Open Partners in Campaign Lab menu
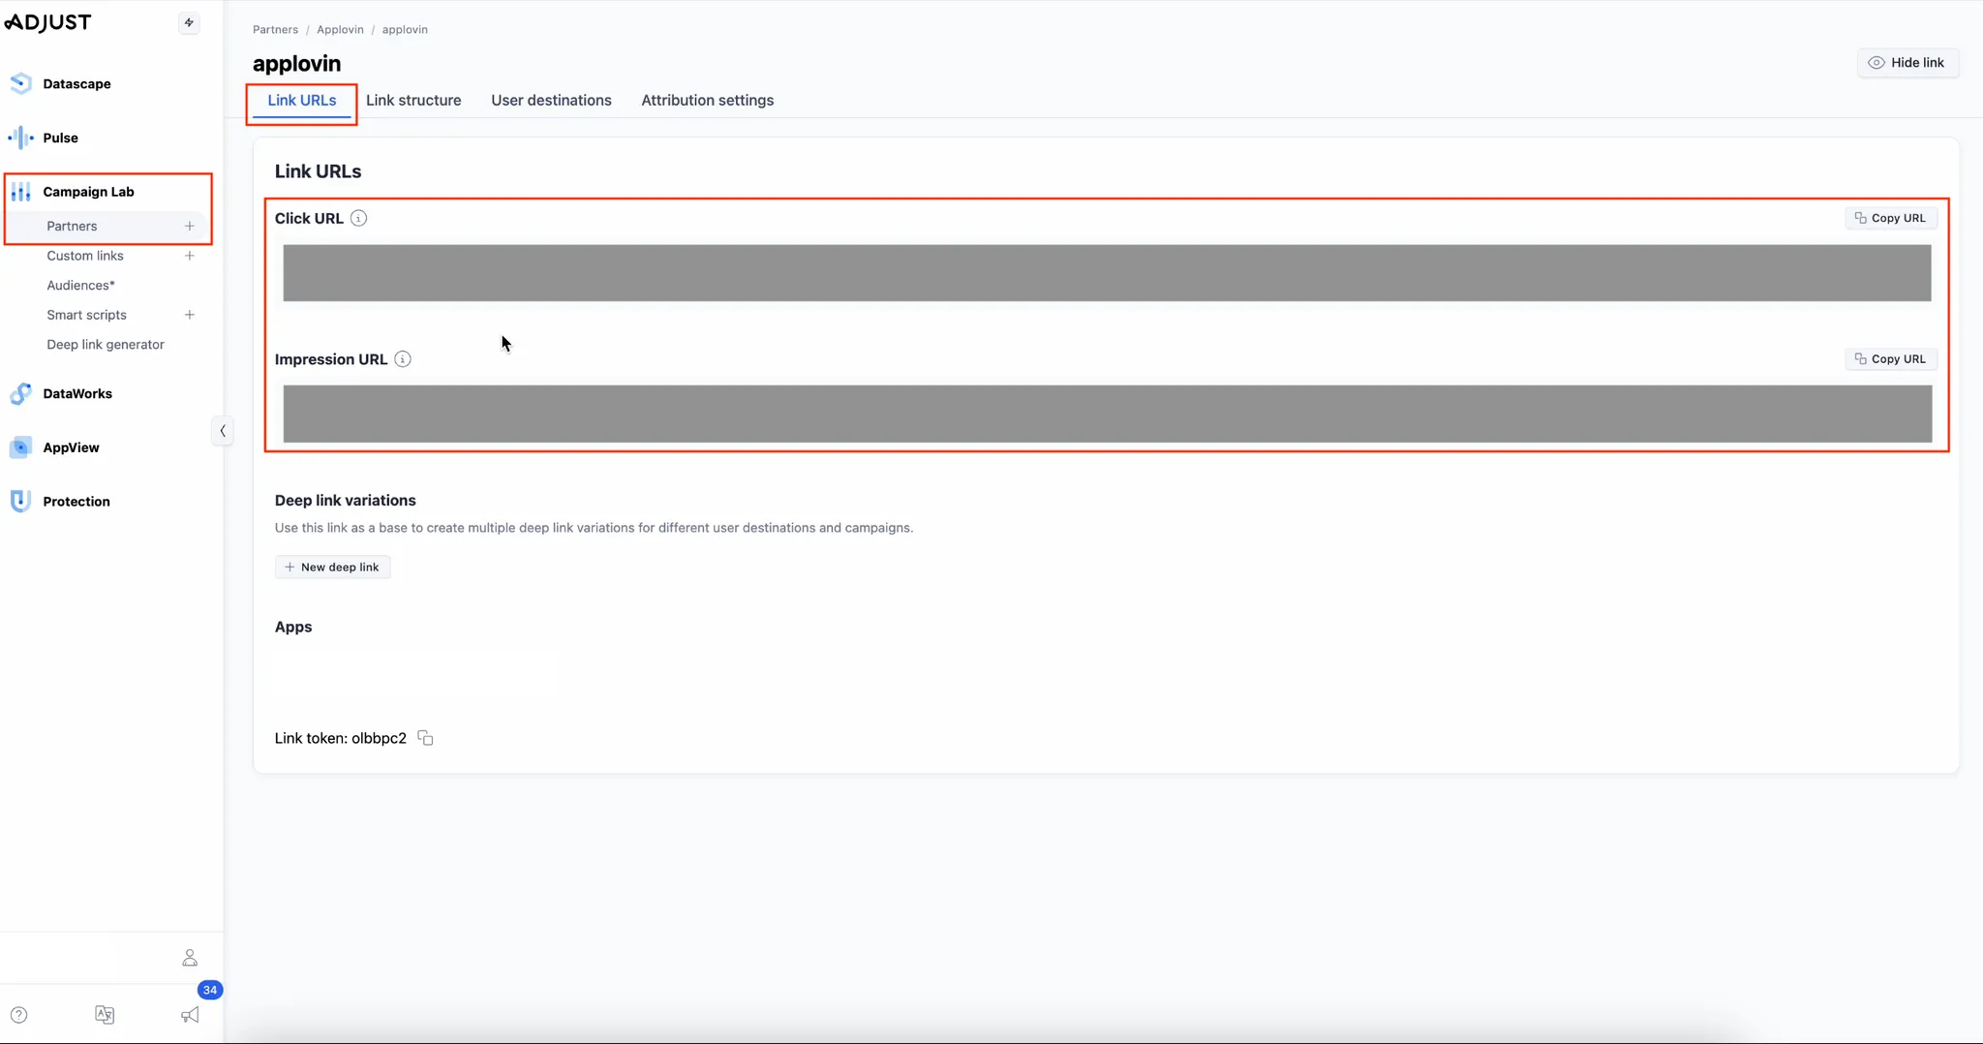 pos(72,226)
